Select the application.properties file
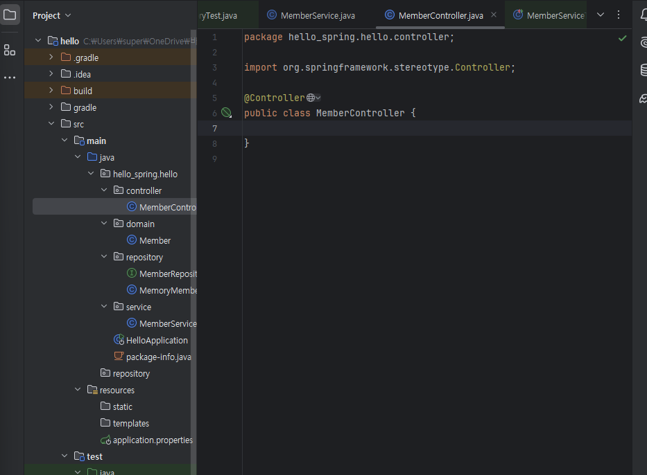The width and height of the screenshot is (647, 475). 147,440
